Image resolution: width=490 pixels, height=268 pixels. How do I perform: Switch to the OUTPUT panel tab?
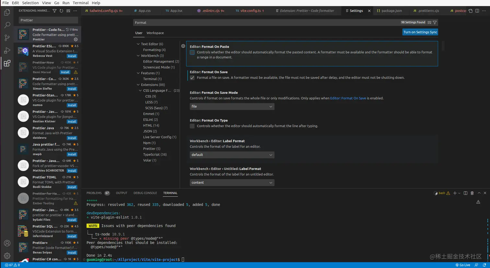pos(122,193)
